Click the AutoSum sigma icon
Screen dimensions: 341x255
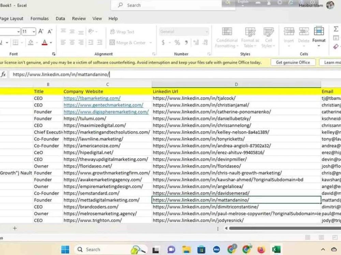[x=336, y=29]
